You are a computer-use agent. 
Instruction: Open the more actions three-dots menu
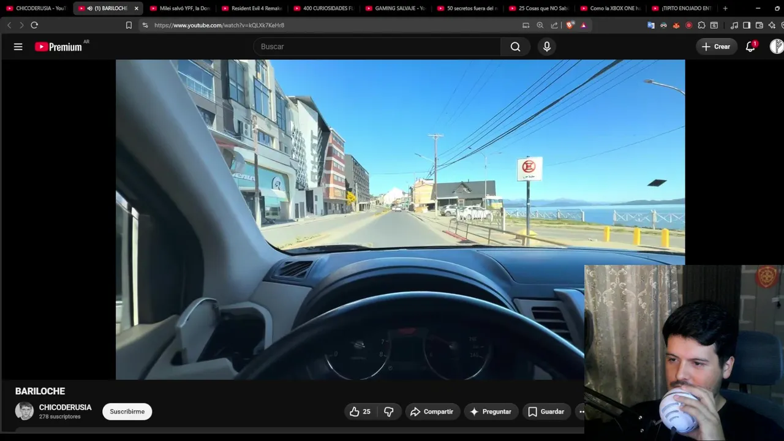[582, 412]
